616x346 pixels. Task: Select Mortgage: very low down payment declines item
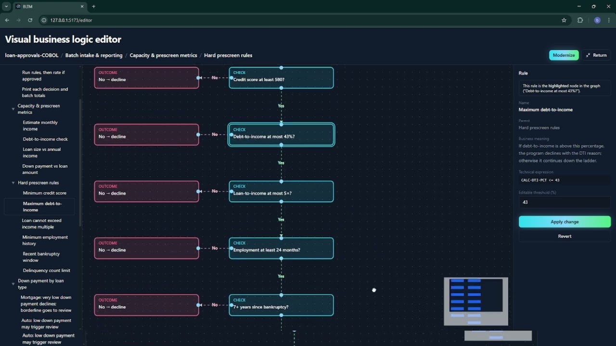46,304
